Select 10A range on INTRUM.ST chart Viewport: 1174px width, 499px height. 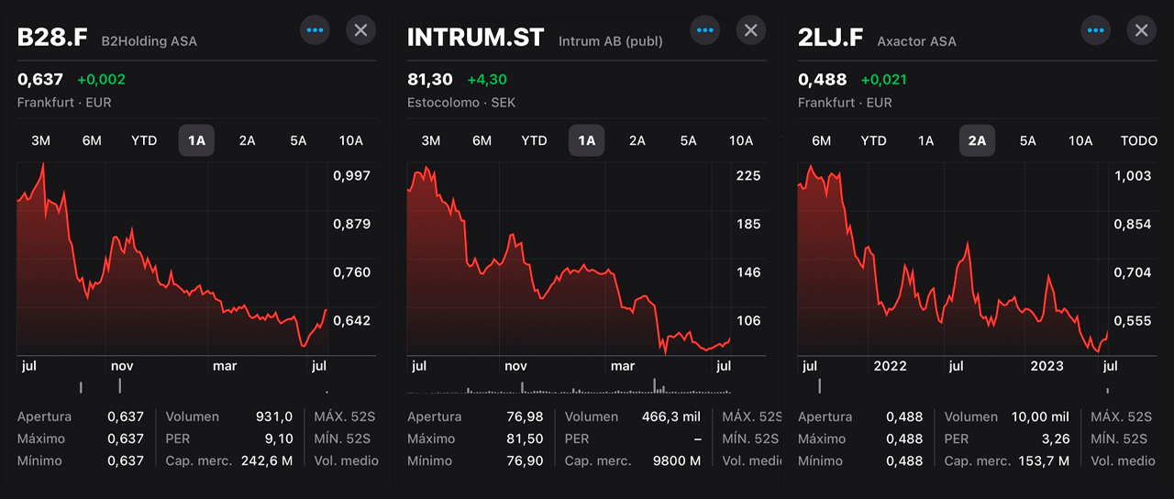pos(741,140)
